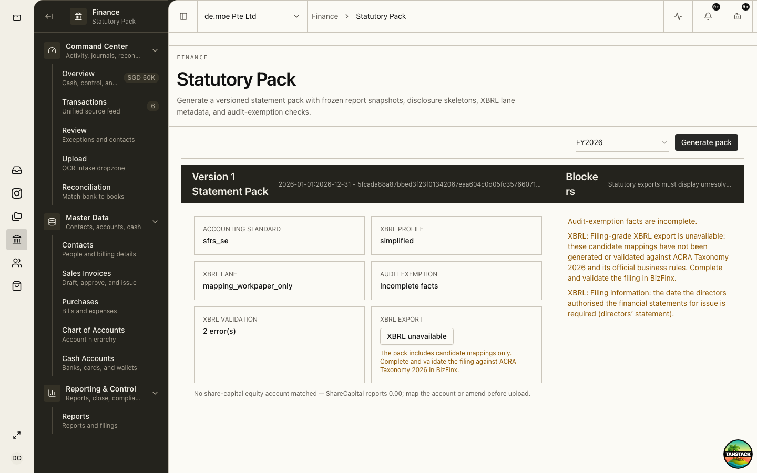Click the Generate pack button
Viewport: 757px width, 473px height.
click(x=707, y=142)
